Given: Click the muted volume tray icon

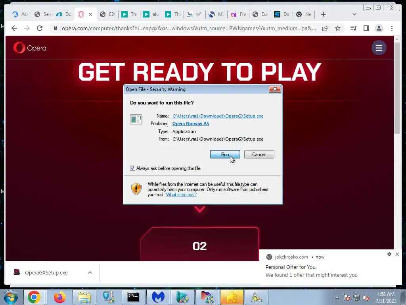Looking at the screenshot, I should coord(366,297).
